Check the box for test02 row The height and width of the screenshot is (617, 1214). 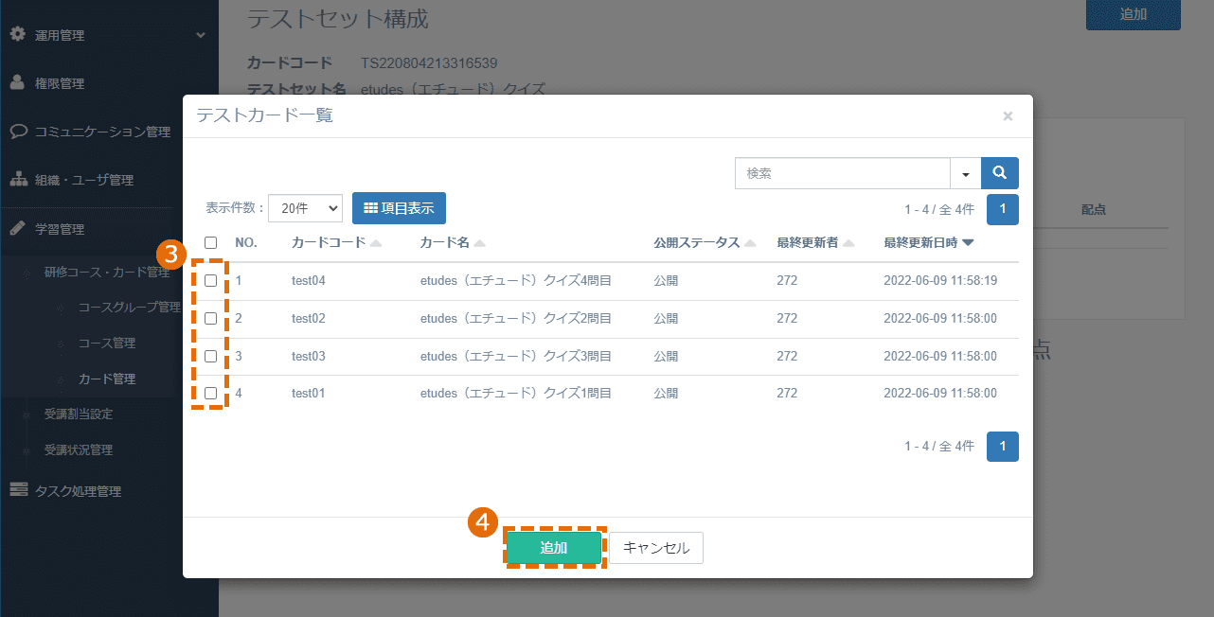click(210, 318)
